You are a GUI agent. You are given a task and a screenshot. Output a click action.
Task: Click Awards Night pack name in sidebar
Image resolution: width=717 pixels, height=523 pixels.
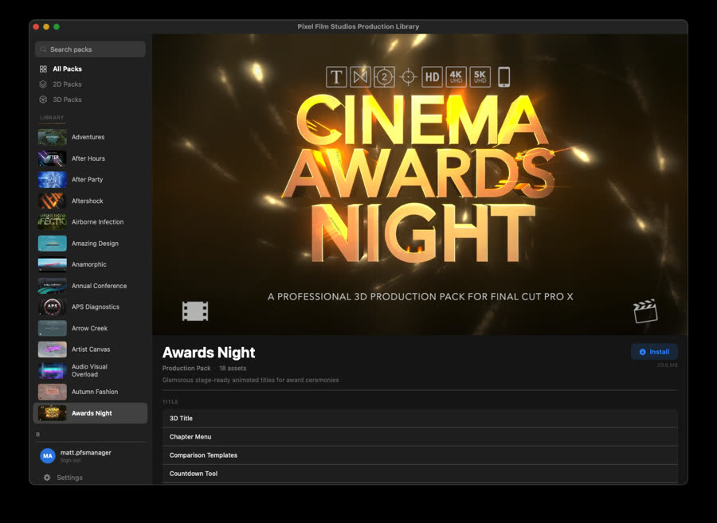point(92,413)
